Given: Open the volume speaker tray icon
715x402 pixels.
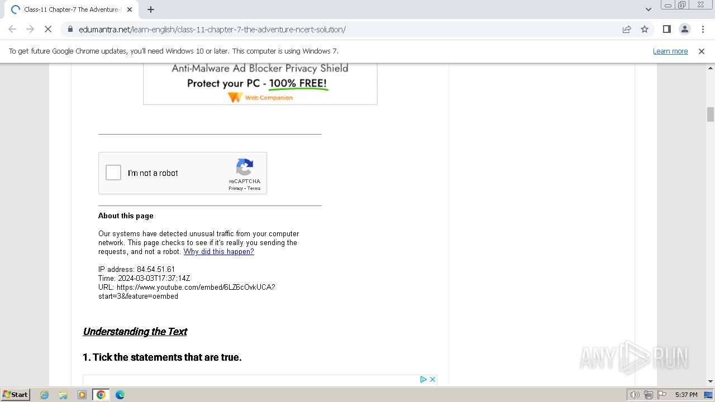Looking at the screenshot, I should click(x=635, y=395).
